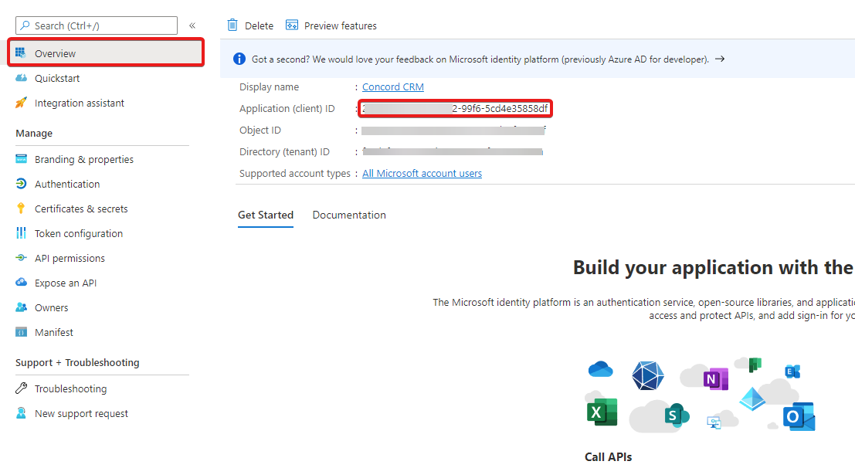Screen dimensions: 855x468
Task: Open the application Manifest editor
Action: tap(52, 332)
